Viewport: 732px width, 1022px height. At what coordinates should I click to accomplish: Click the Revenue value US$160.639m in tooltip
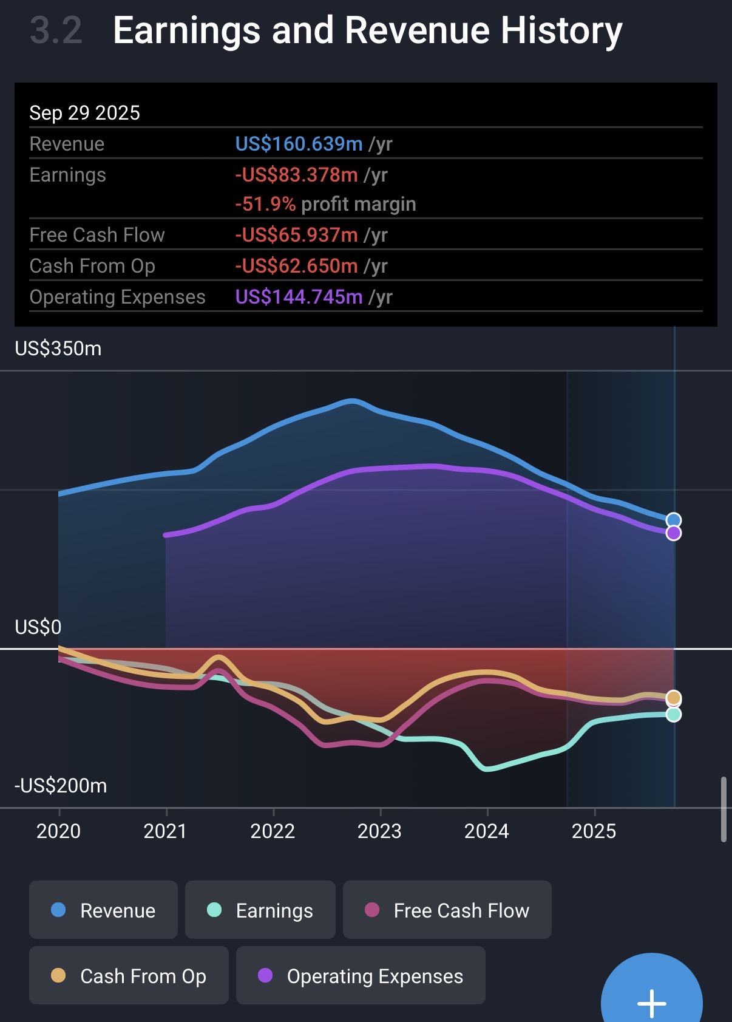pyautogui.click(x=299, y=144)
